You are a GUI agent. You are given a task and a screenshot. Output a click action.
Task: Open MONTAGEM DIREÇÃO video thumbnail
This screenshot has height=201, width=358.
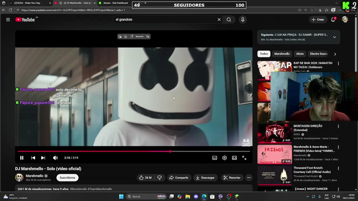(275, 133)
